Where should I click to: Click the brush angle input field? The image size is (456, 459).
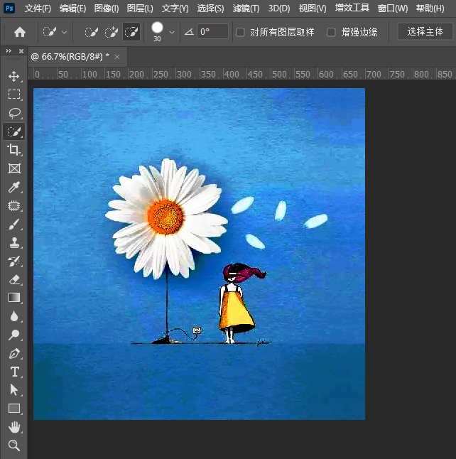(212, 31)
